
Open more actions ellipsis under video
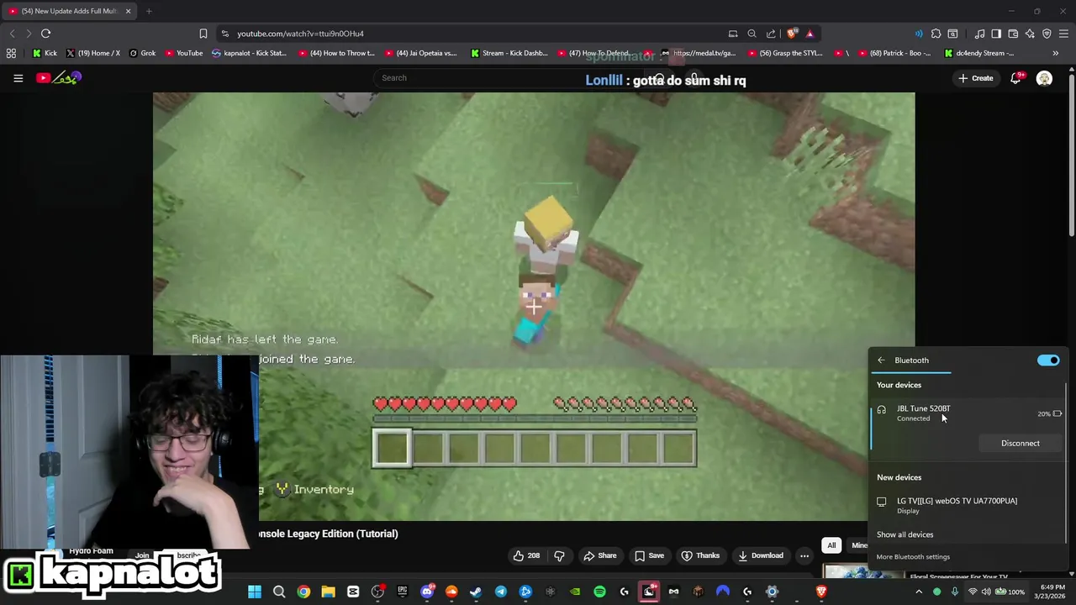804,555
